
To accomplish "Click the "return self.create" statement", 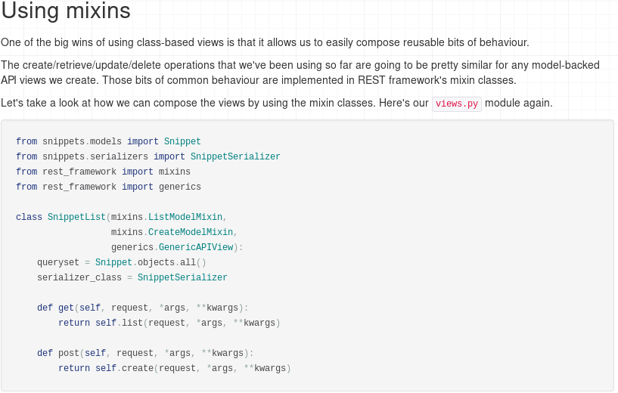I will pyautogui.click(x=174, y=368).
